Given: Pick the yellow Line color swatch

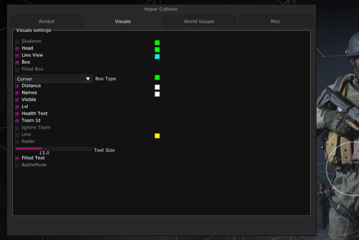Looking at the screenshot, I should pyautogui.click(x=157, y=136).
